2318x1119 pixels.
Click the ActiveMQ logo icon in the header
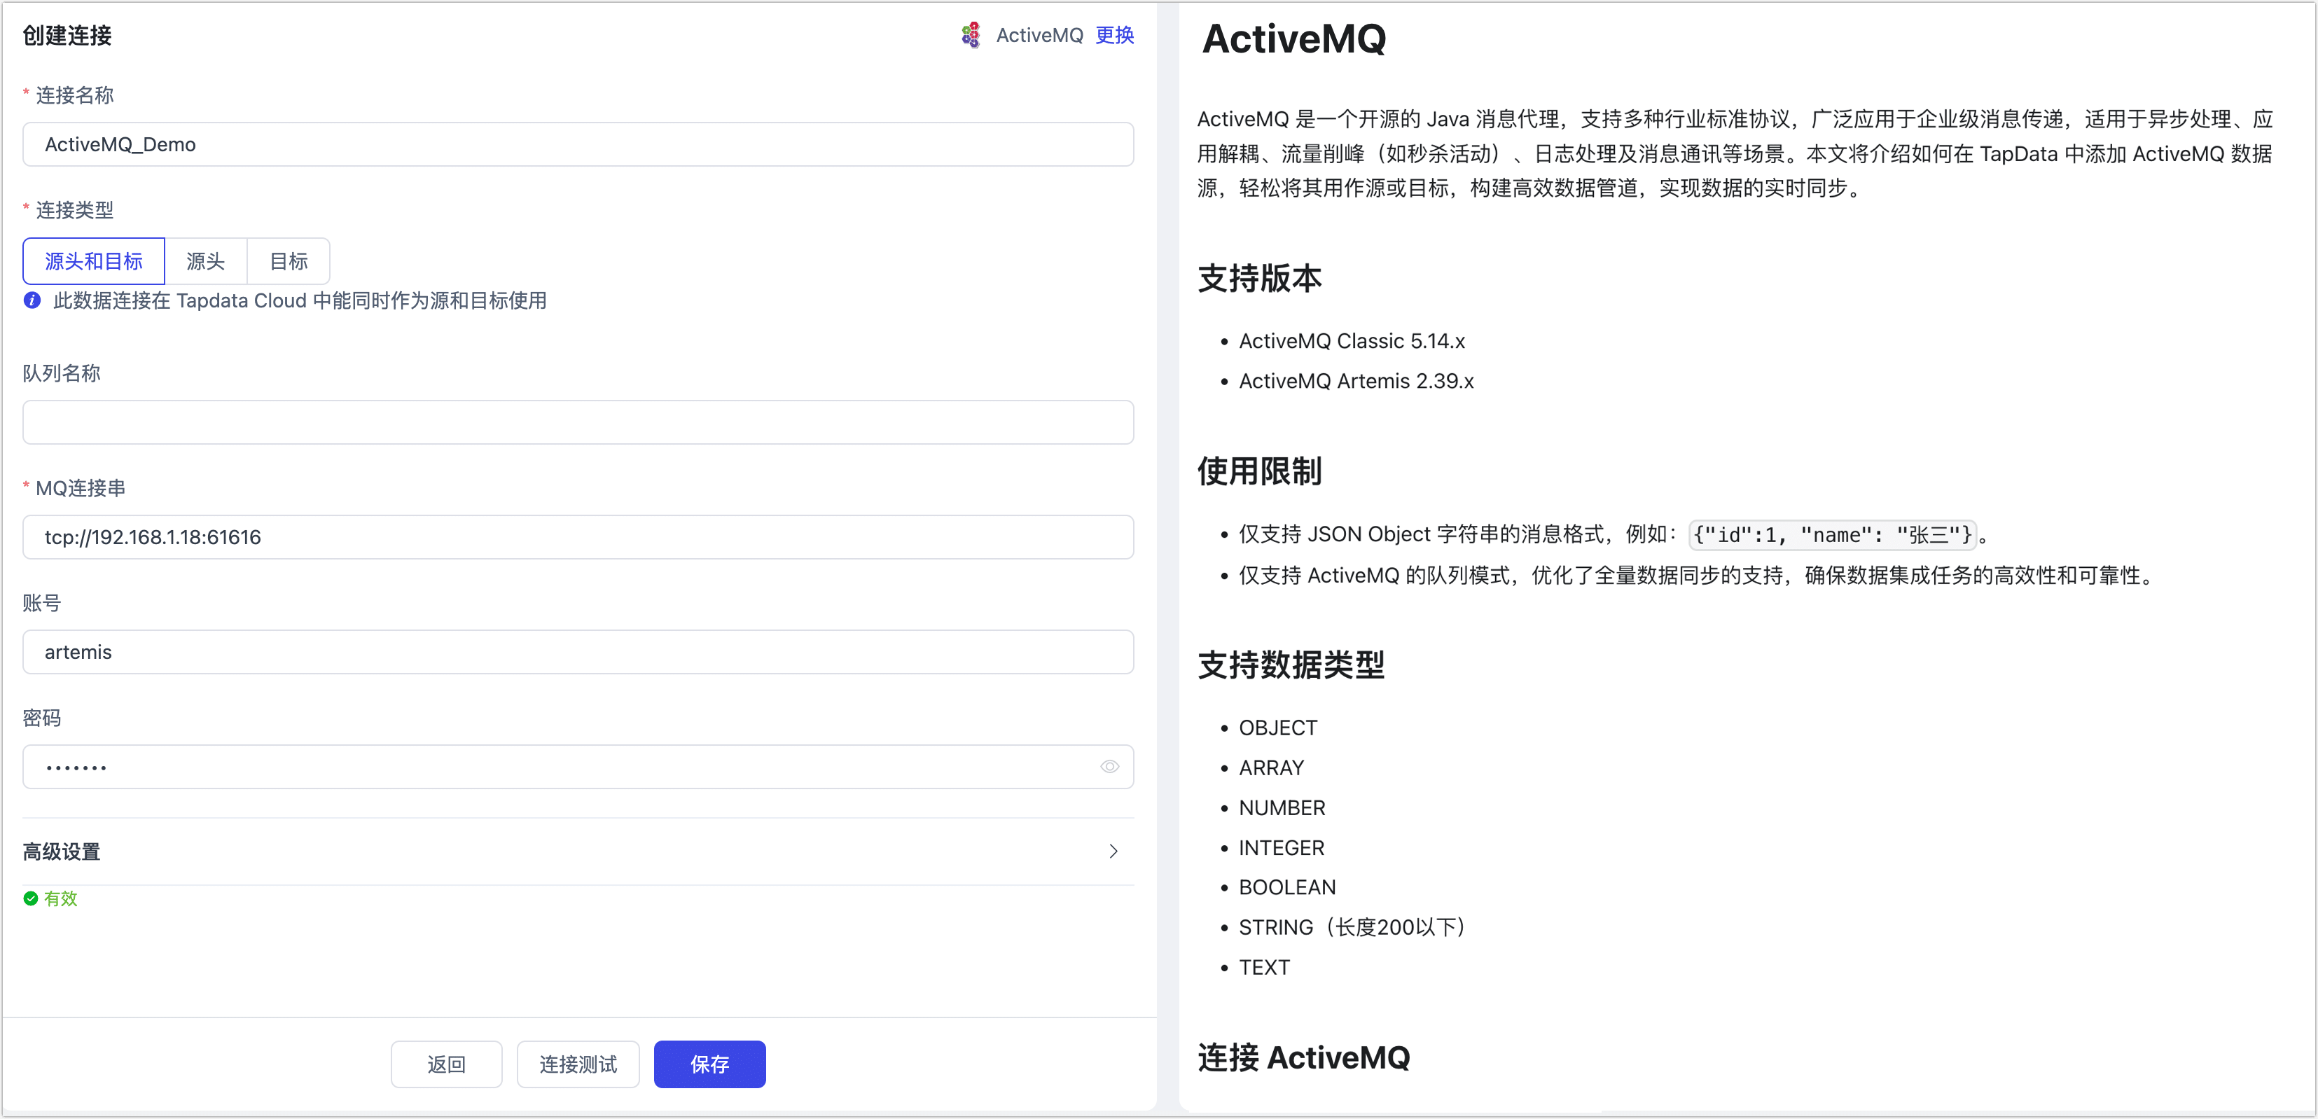click(x=970, y=35)
